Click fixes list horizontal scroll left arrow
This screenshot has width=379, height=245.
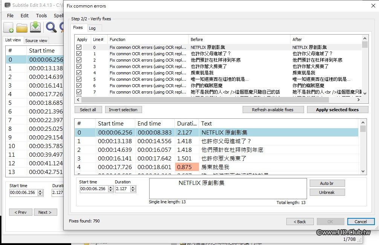tap(78, 100)
